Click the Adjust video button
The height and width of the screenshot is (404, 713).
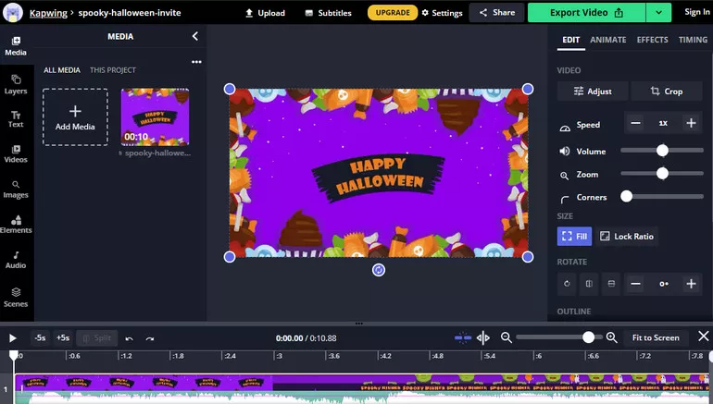point(593,92)
